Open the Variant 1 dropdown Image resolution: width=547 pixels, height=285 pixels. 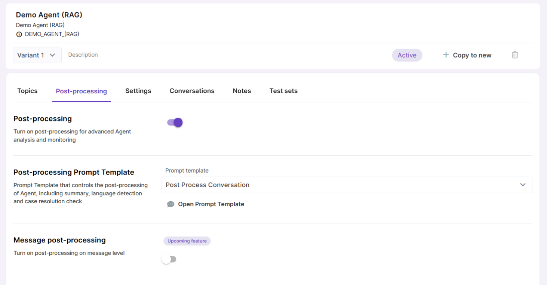pyautogui.click(x=37, y=55)
